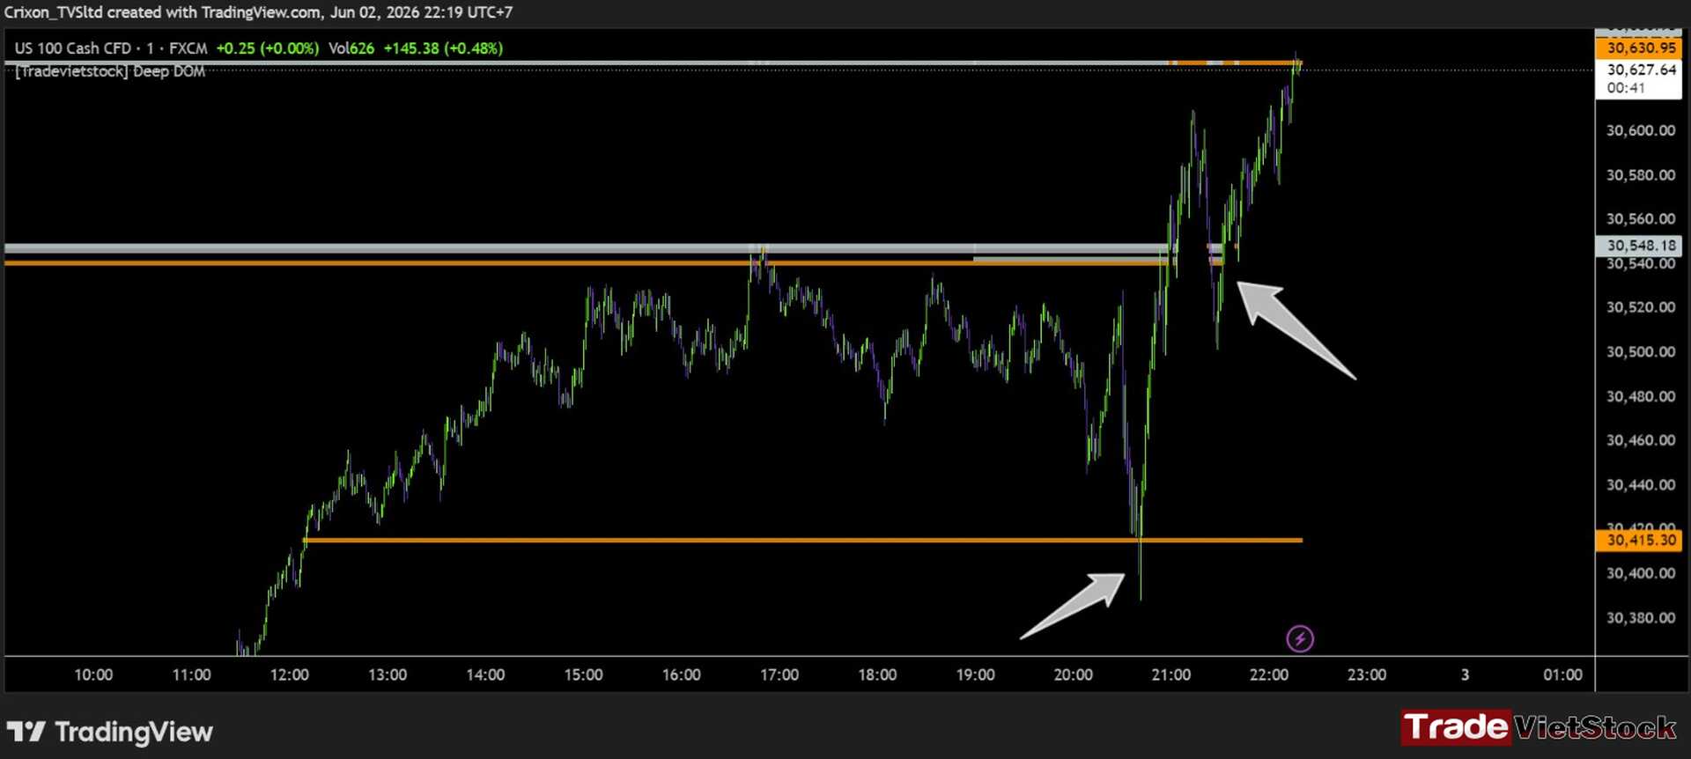The width and height of the screenshot is (1691, 759).
Task: Click the 30,440.00 price axis label
Action: [x=1641, y=485]
